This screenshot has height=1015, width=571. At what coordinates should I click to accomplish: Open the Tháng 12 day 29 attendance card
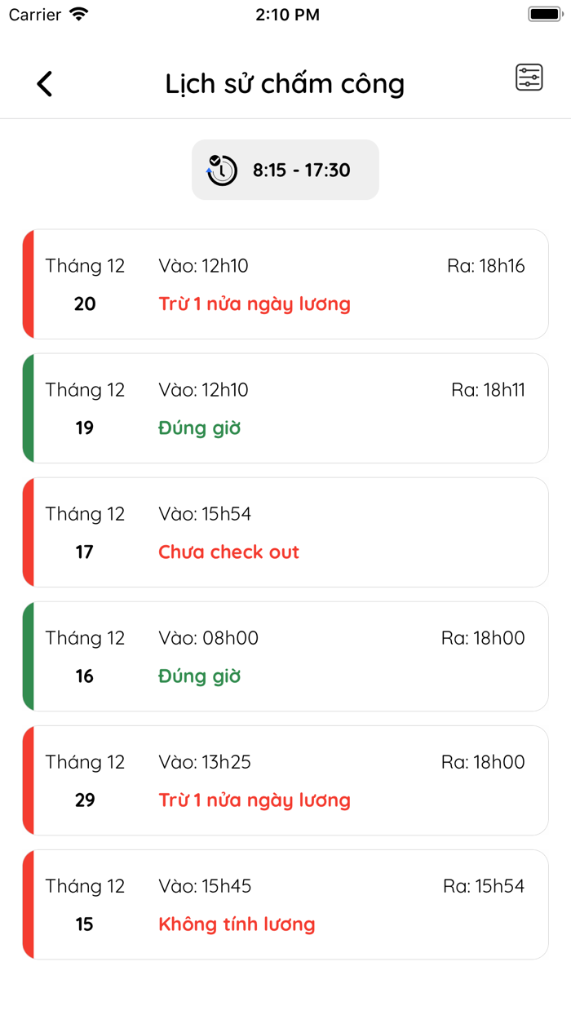click(285, 780)
